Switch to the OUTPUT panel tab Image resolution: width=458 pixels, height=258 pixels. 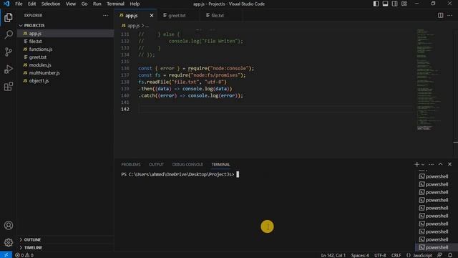click(156, 164)
